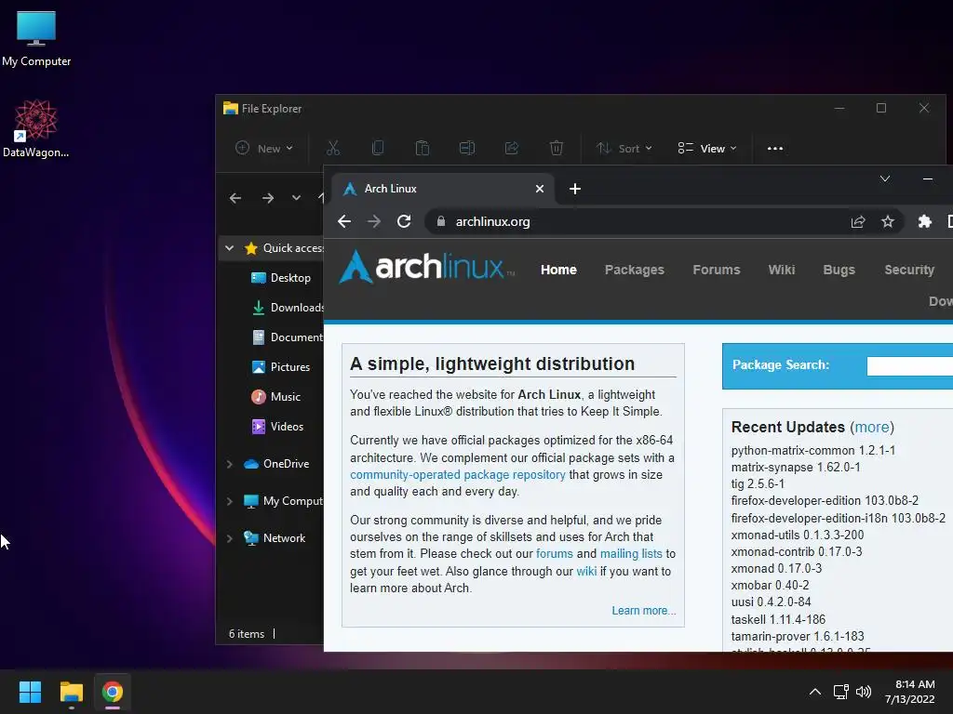Click the Arch Linux logo
The height and width of the screenshot is (714, 953).
coord(427,267)
